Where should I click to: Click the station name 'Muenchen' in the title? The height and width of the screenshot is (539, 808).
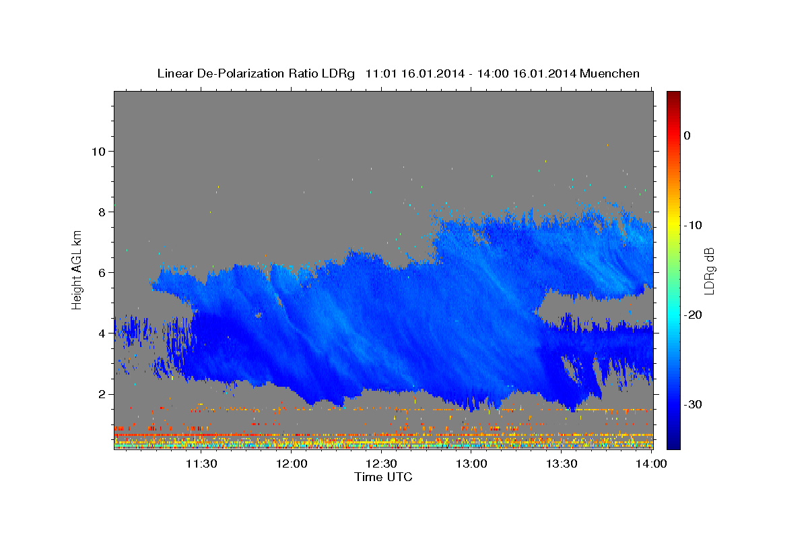pyautogui.click(x=610, y=73)
